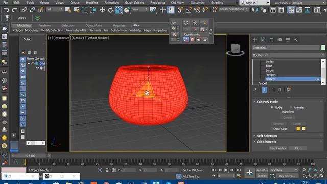This screenshot has height=184, width=327.
Task: Toggle the 3D Snaps icon
Action: [x=180, y=10]
